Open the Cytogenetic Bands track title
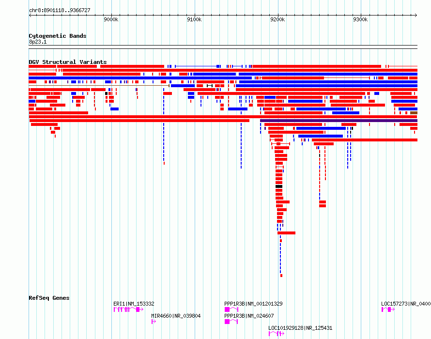 click(58, 36)
